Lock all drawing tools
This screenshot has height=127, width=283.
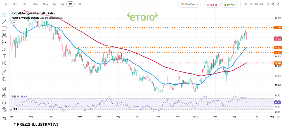click(4, 102)
